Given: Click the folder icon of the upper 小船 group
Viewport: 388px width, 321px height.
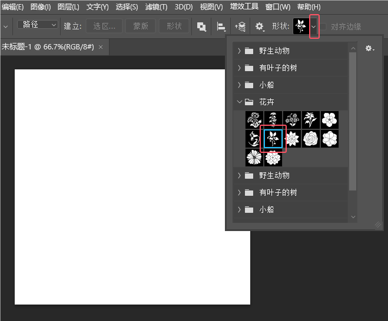Looking at the screenshot, I should coord(249,85).
